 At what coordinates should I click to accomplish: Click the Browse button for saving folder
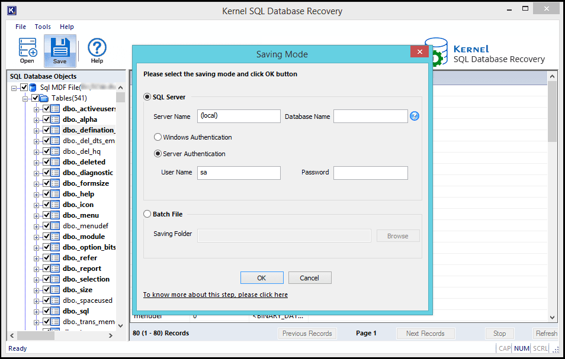click(x=398, y=236)
